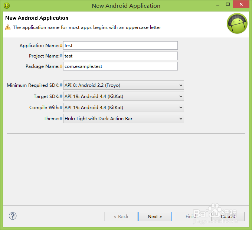The width and height of the screenshot is (252, 230).
Task: Click the 'Application Name:' label
Action: [x=40, y=46]
